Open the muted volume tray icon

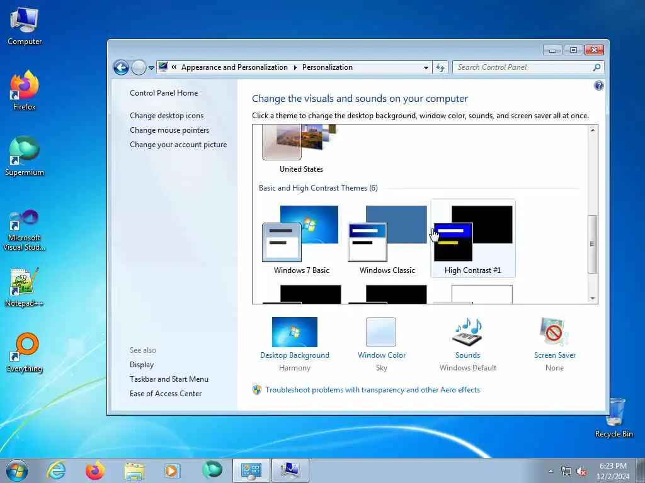tap(581, 472)
